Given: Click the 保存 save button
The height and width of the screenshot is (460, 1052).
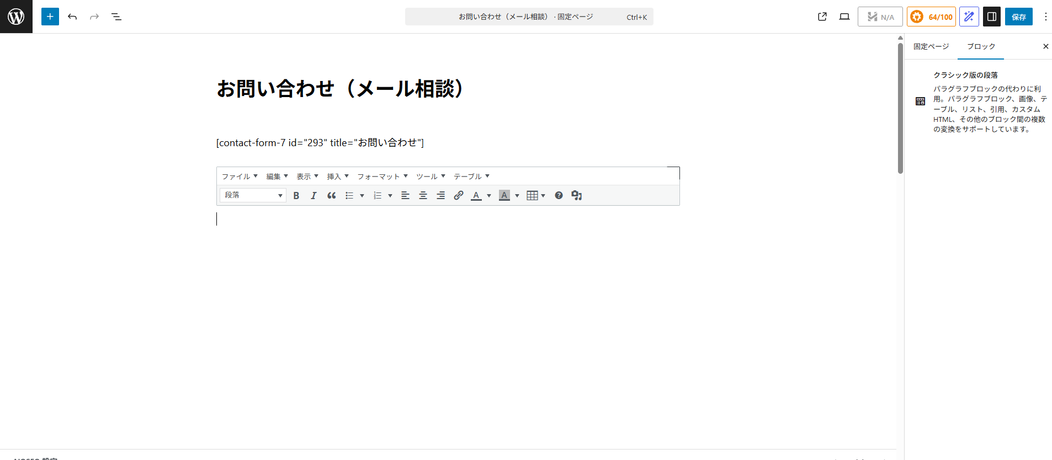Looking at the screenshot, I should point(1018,17).
